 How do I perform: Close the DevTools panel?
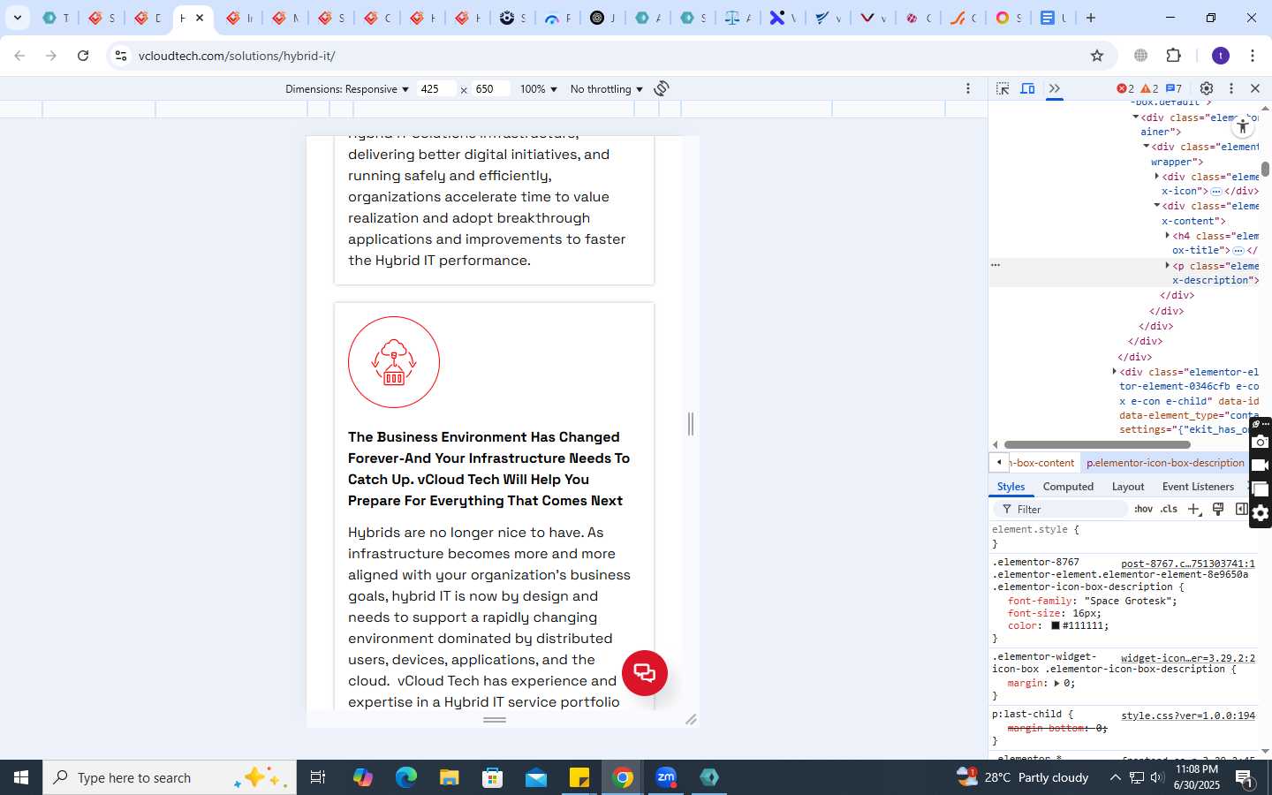1255,88
